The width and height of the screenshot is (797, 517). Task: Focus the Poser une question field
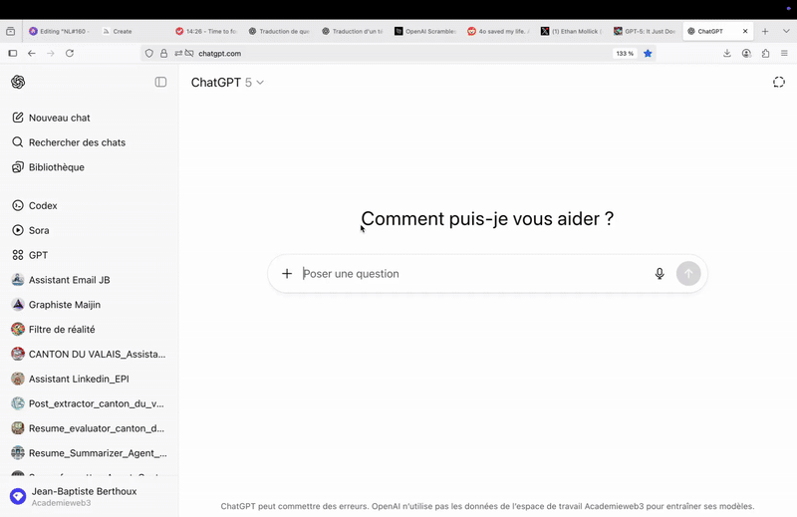click(x=472, y=274)
